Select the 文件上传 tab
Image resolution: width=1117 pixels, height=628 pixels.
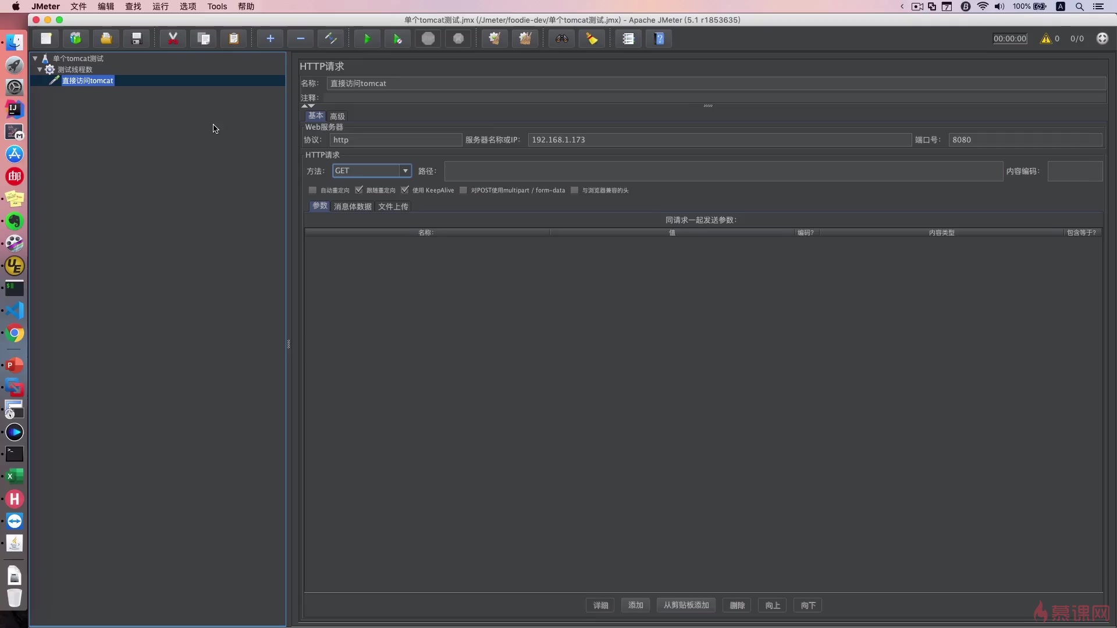[393, 206]
